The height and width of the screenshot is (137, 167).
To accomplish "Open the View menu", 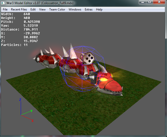I will click(x=42, y=9).
